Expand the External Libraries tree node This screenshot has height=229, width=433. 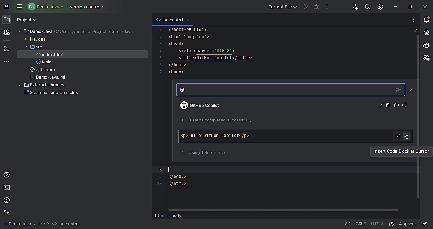[x=20, y=85]
